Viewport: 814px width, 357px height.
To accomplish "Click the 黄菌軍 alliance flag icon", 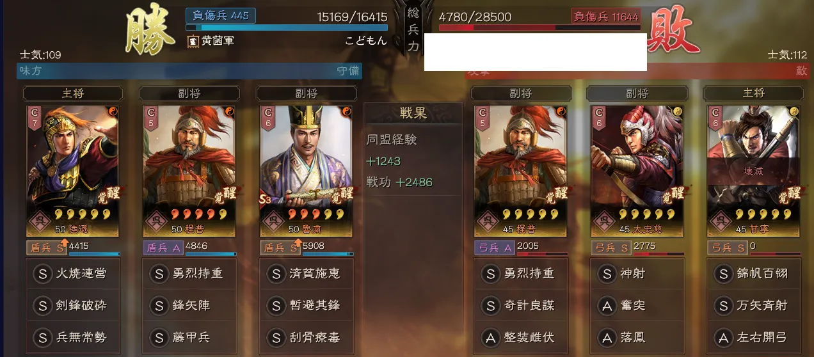I will [192, 41].
